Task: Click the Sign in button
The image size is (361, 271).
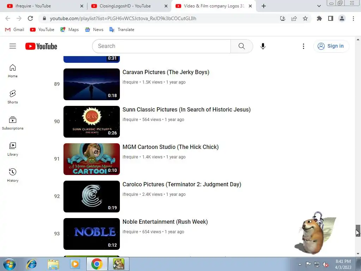Action: point(331,46)
